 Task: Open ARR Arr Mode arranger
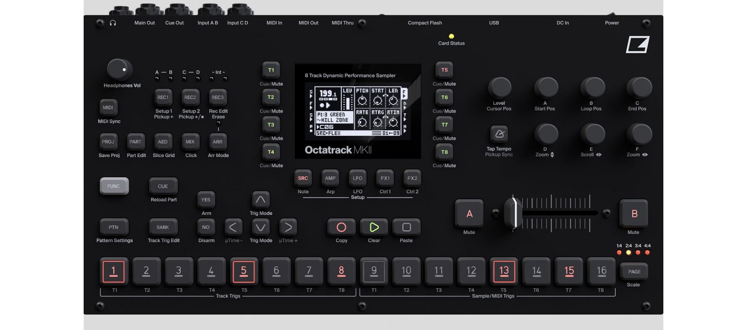(218, 142)
